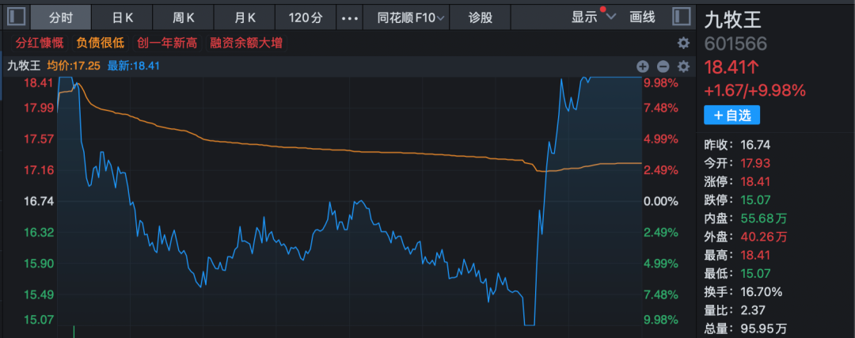The image size is (855, 338).
Task: Select stock name 九牧王 in side panel
Action: pyautogui.click(x=733, y=20)
